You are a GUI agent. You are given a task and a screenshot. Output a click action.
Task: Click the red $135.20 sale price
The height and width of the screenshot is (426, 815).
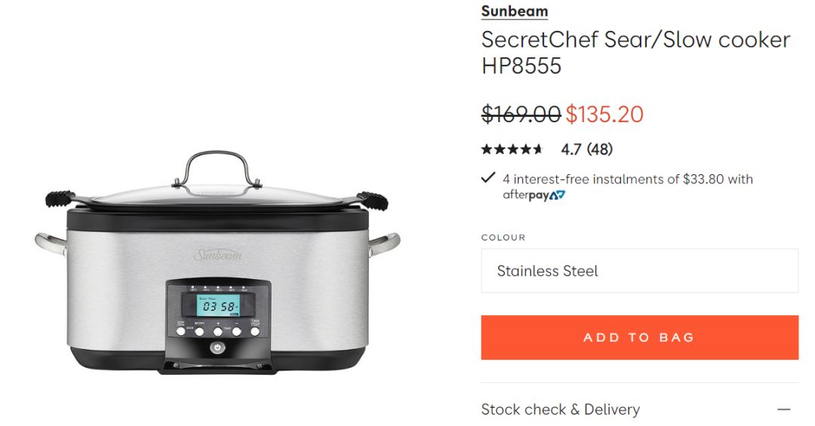point(604,115)
